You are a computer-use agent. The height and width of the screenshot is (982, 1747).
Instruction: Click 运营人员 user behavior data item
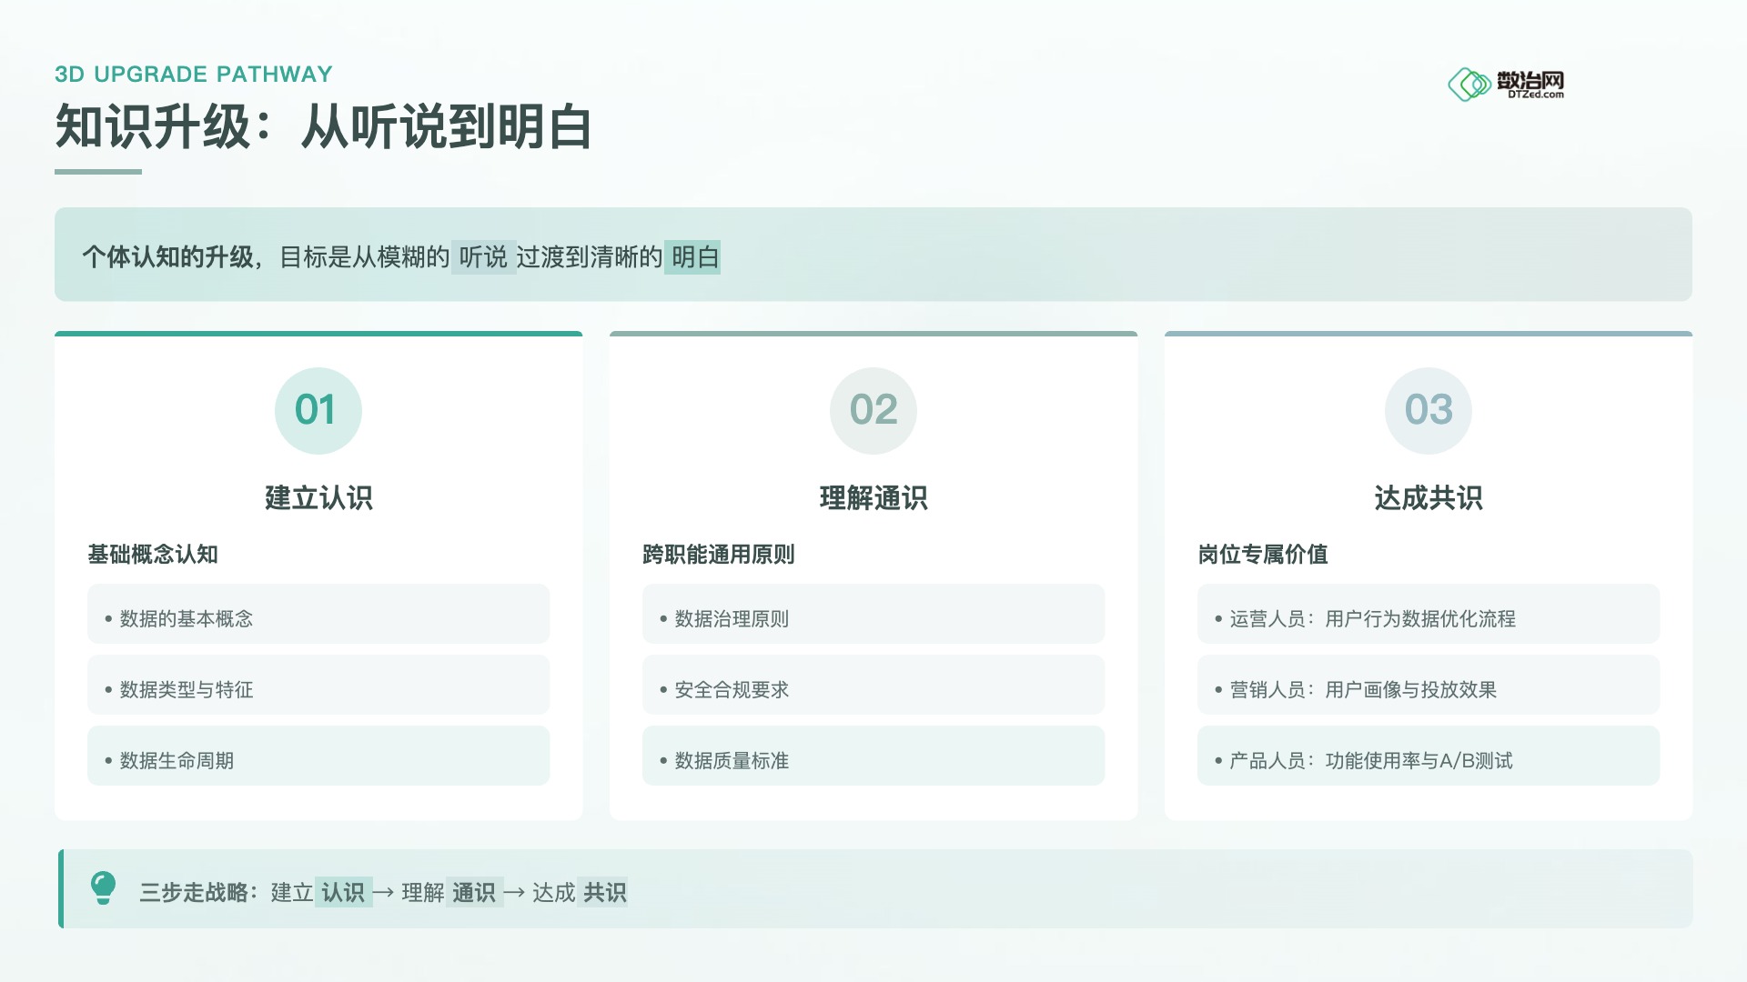[1428, 618]
